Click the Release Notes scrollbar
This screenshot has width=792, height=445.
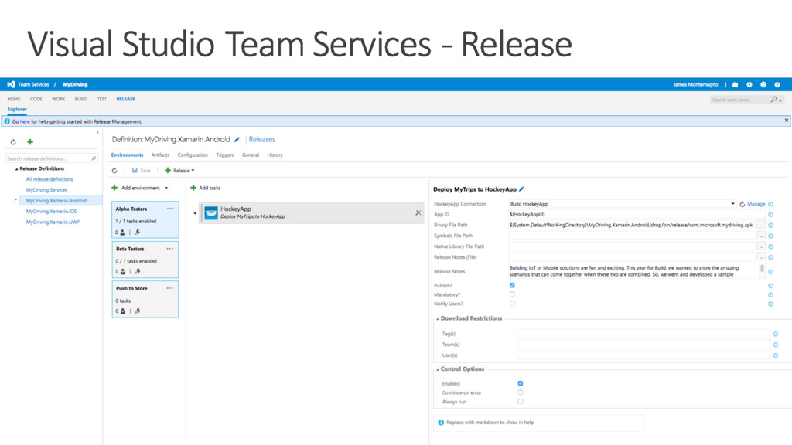pyautogui.click(x=762, y=270)
